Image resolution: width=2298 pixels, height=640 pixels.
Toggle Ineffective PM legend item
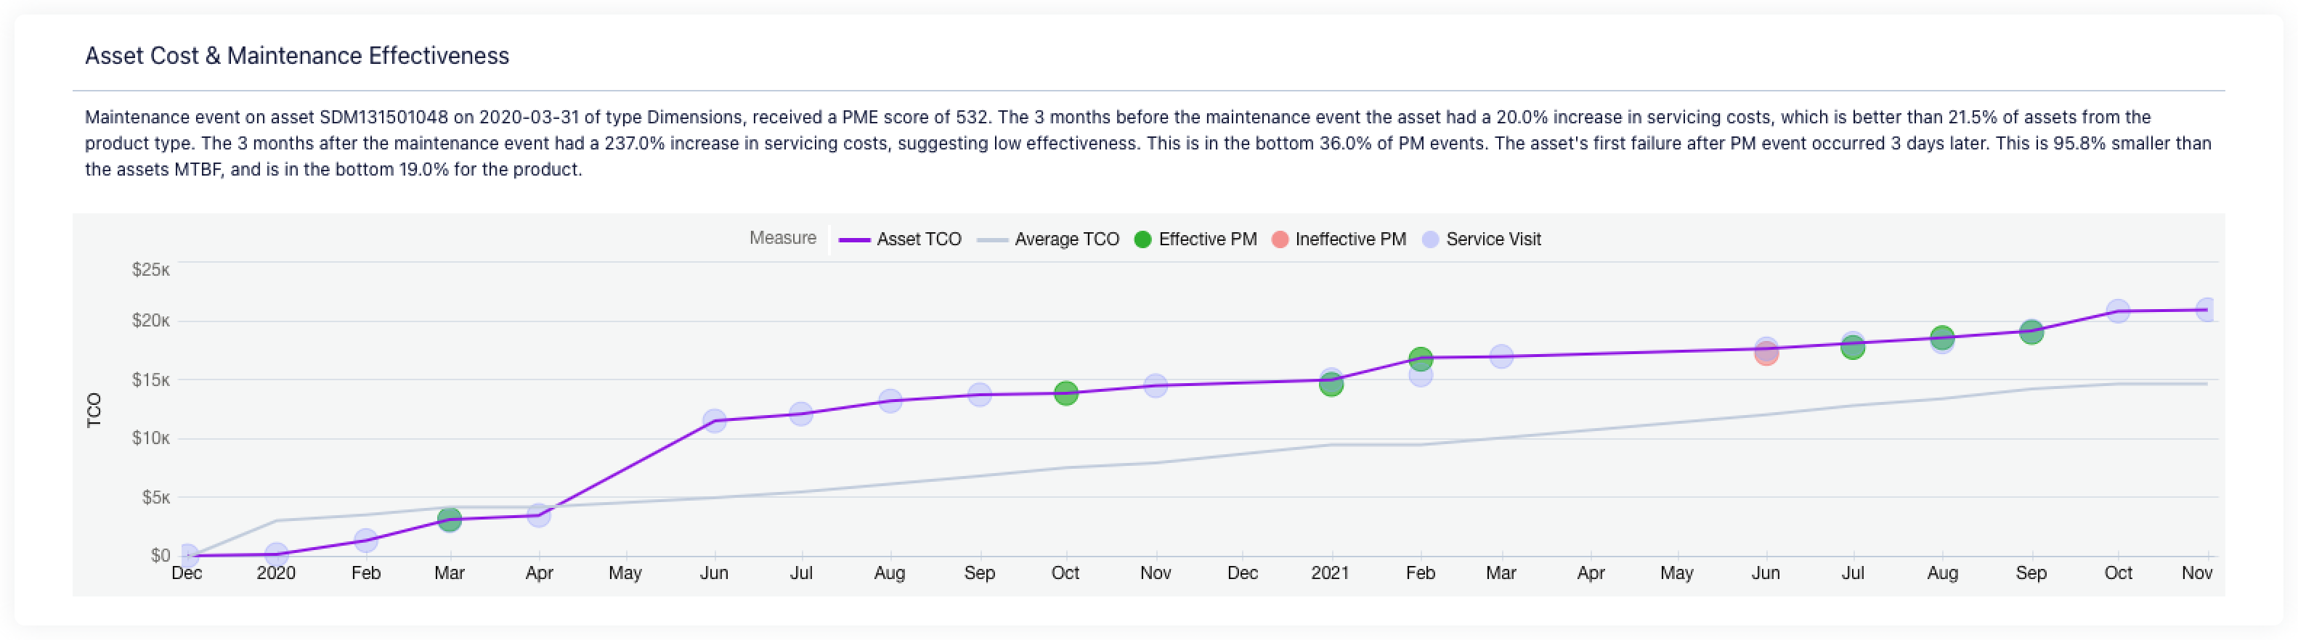point(1339,239)
